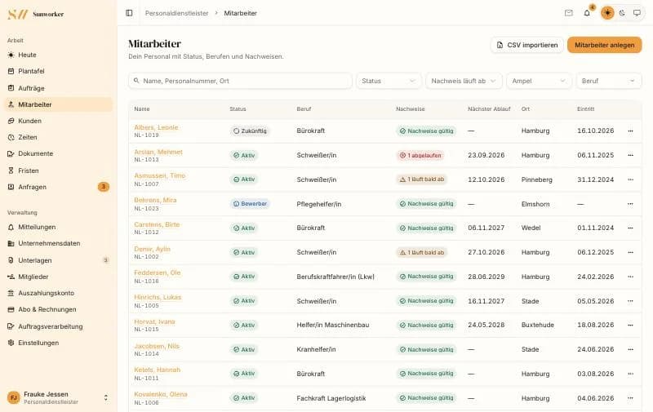Open row menu for Demir, Aylin
The height and width of the screenshot is (412, 653).
click(630, 252)
